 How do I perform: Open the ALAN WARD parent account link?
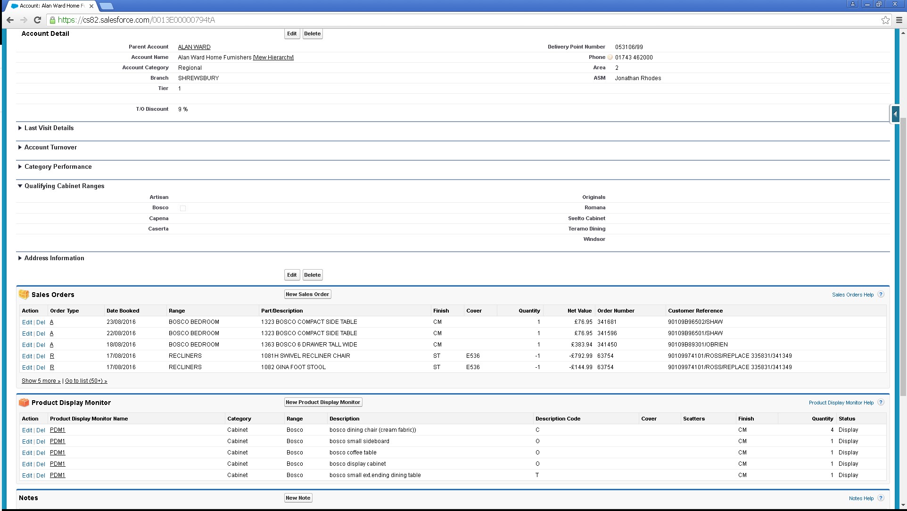pos(194,47)
